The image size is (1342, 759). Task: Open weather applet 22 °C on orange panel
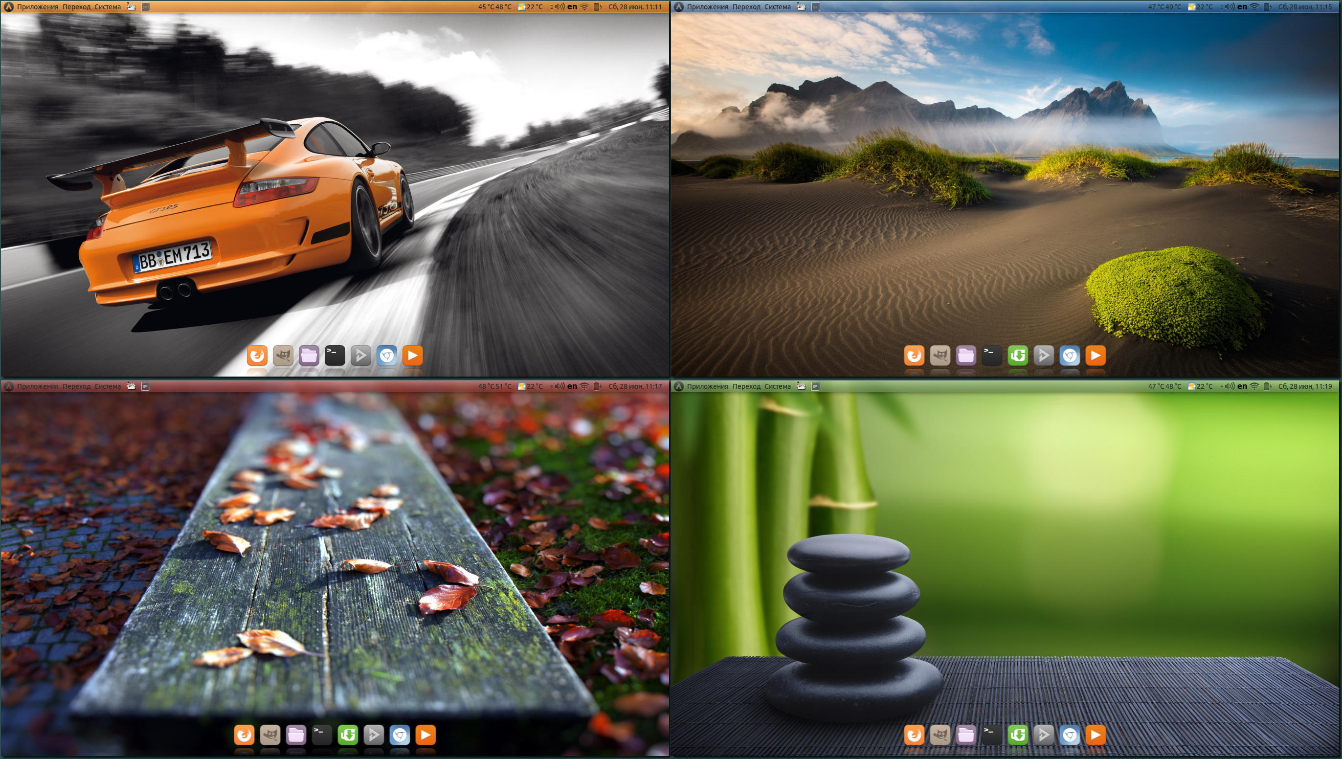pos(531,7)
